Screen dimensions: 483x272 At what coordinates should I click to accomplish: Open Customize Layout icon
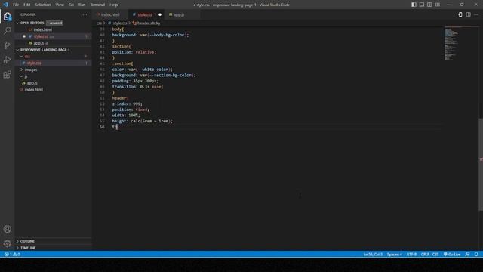click(x=438, y=5)
